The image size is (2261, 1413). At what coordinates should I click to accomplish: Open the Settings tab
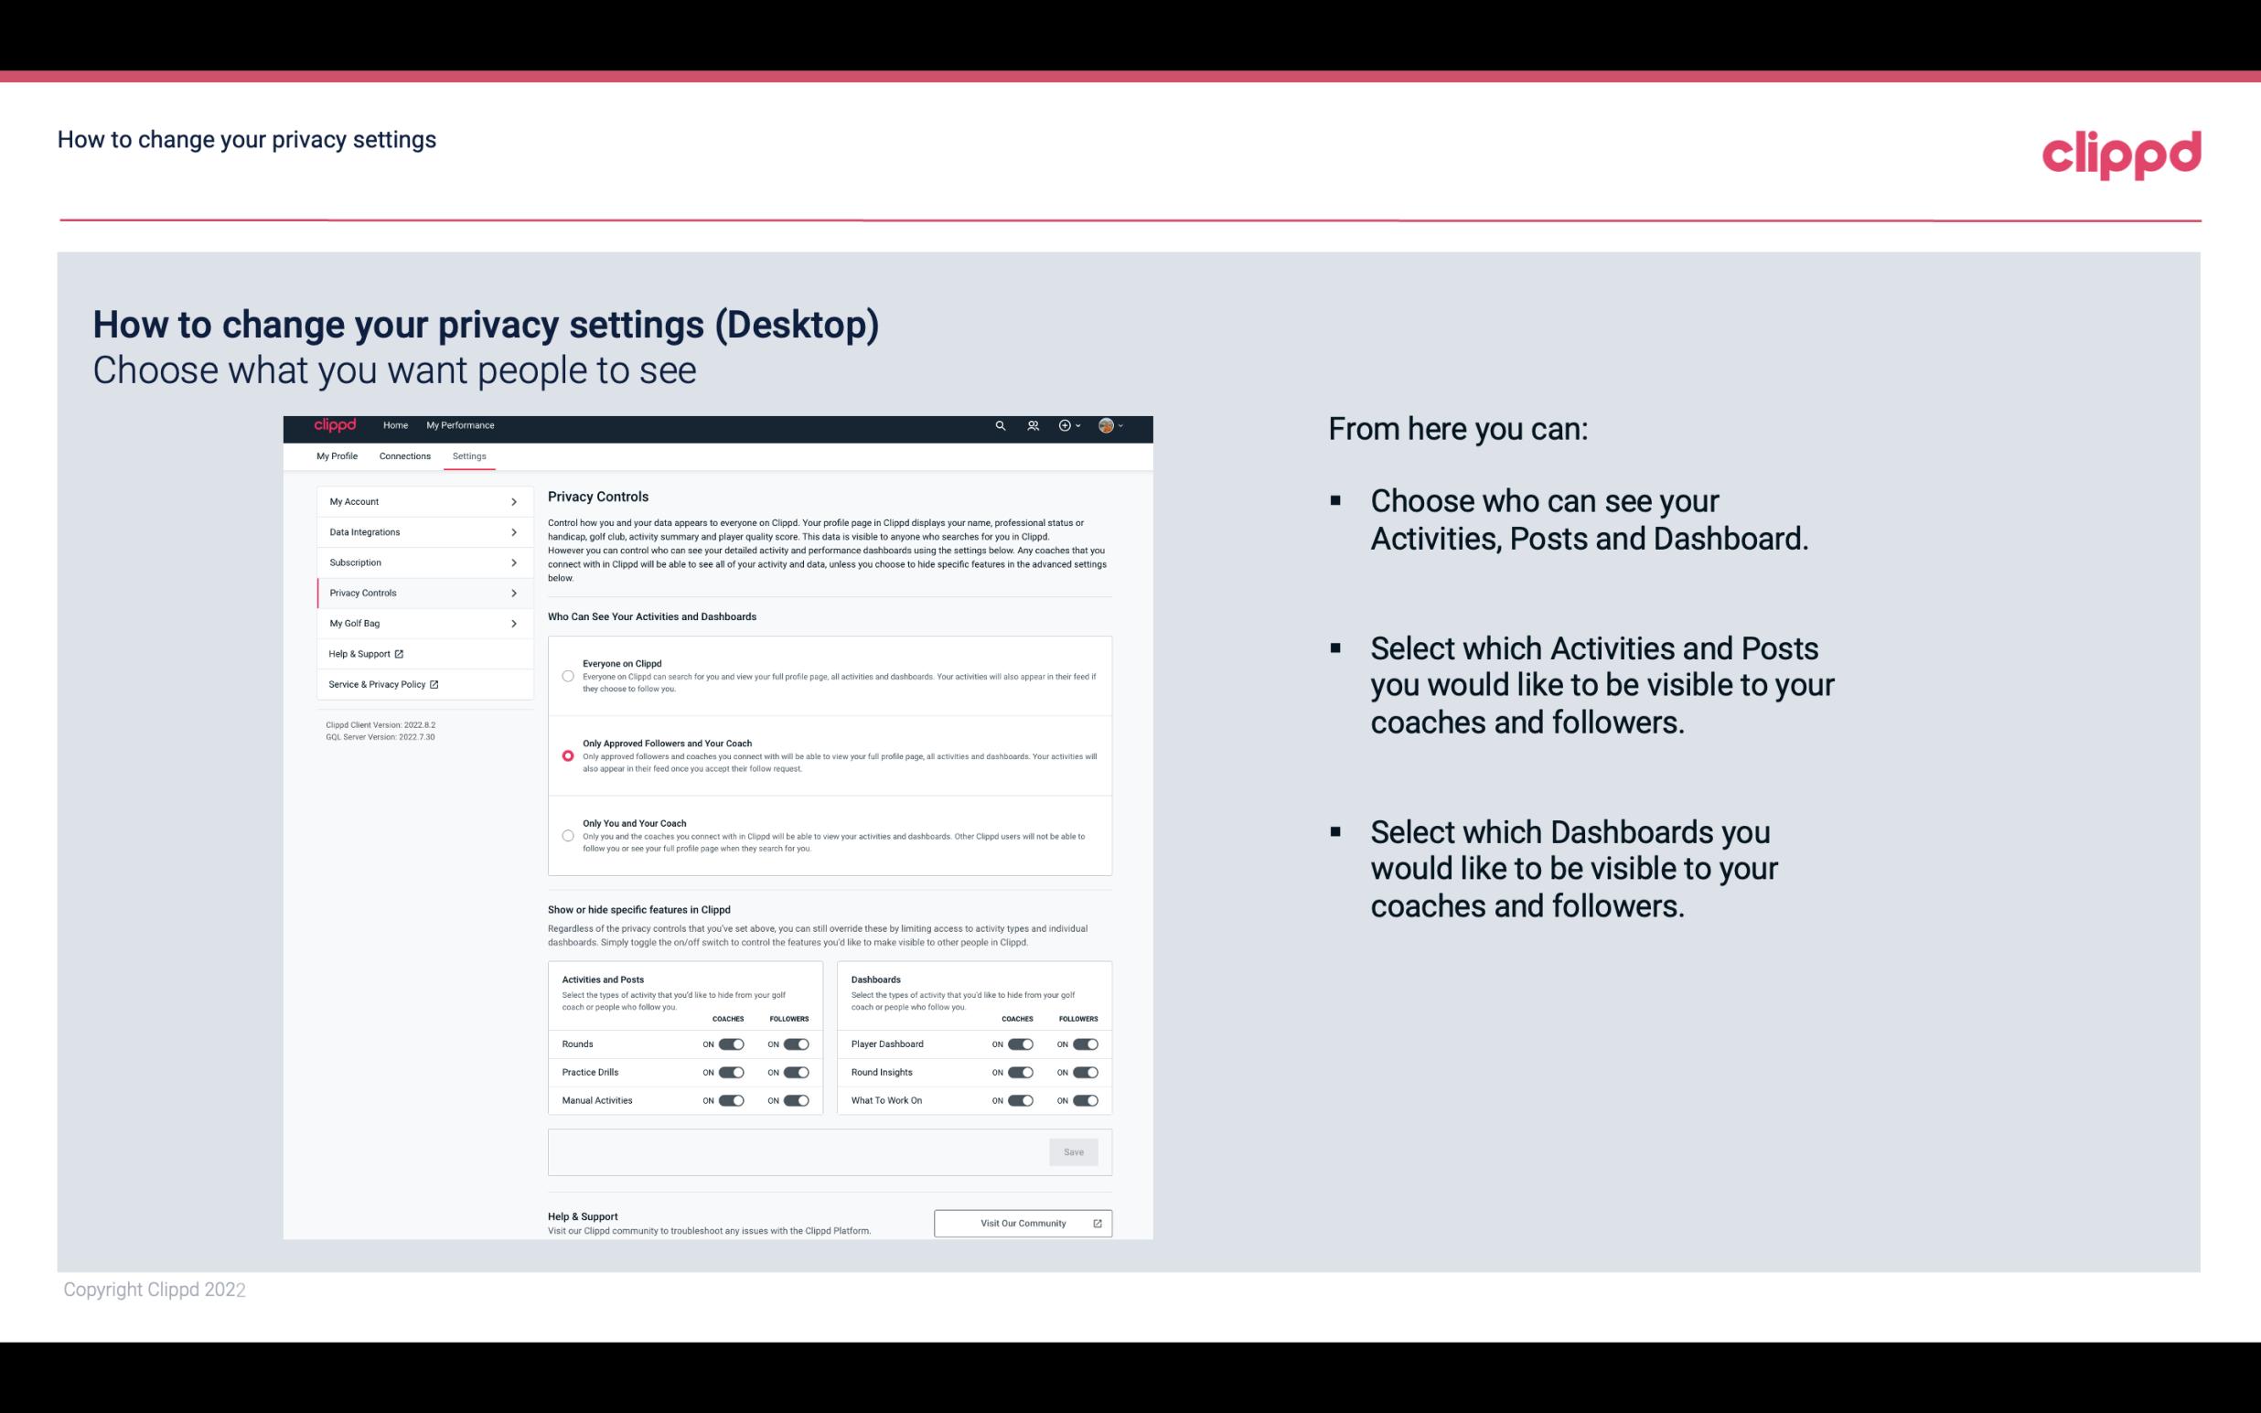click(x=470, y=455)
